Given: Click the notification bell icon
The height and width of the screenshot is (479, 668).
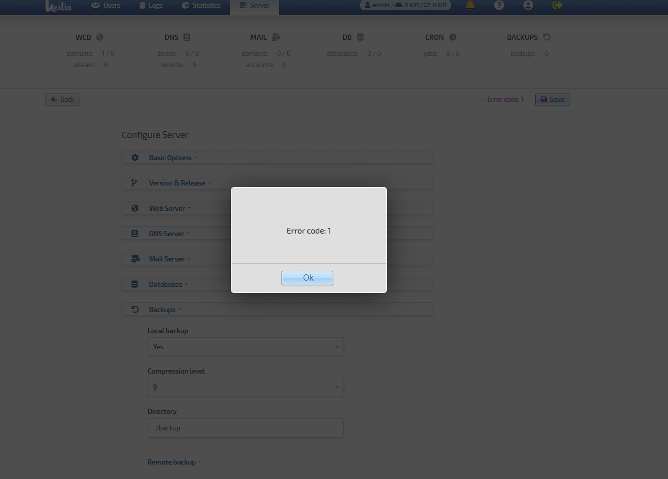Looking at the screenshot, I should coord(470,5).
